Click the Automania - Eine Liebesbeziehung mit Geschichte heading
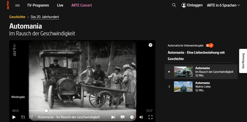247x122 pixels. point(196,56)
